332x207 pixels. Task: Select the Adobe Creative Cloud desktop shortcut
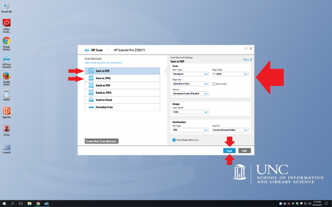[x=6, y=26]
